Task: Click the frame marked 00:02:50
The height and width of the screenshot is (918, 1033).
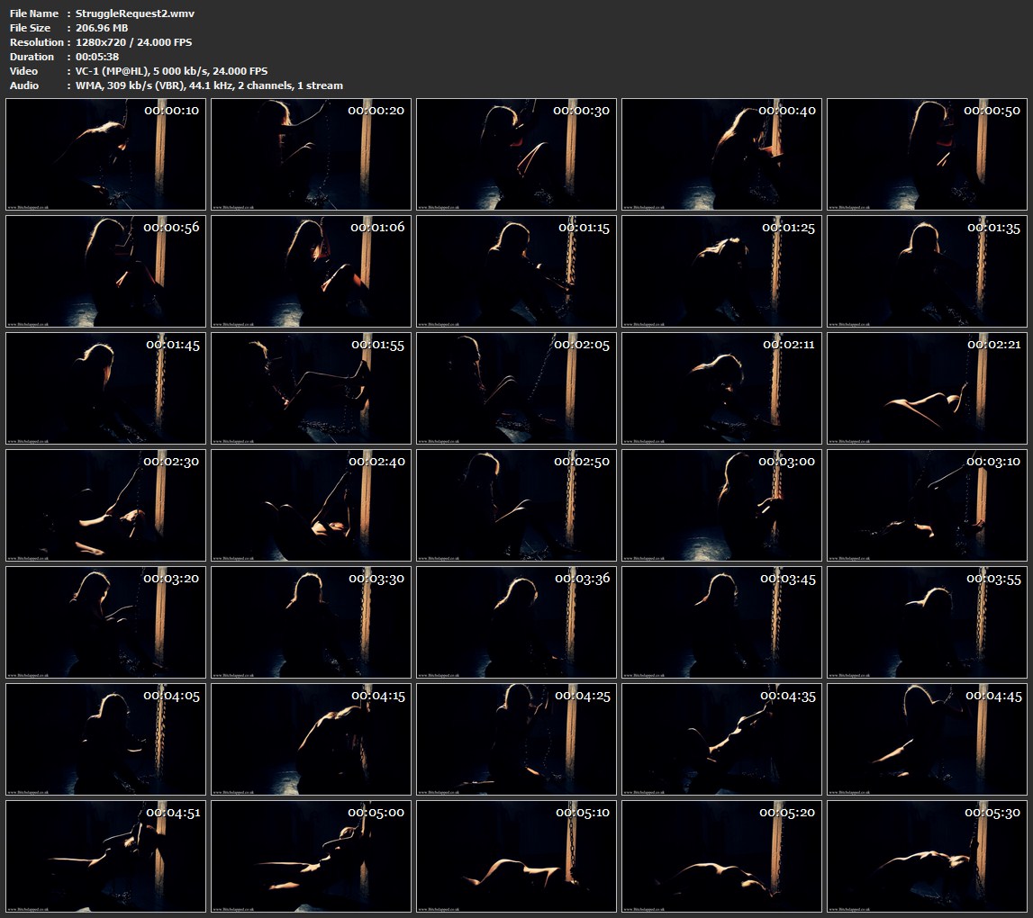Action: (x=517, y=505)
